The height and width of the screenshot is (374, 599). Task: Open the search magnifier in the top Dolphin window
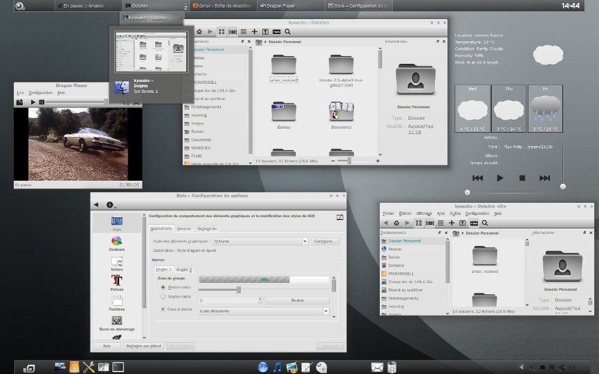[288, 32]
